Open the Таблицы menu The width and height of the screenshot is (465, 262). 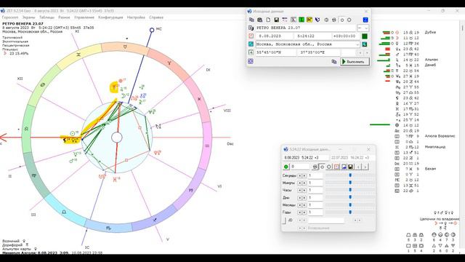[46, 17]
